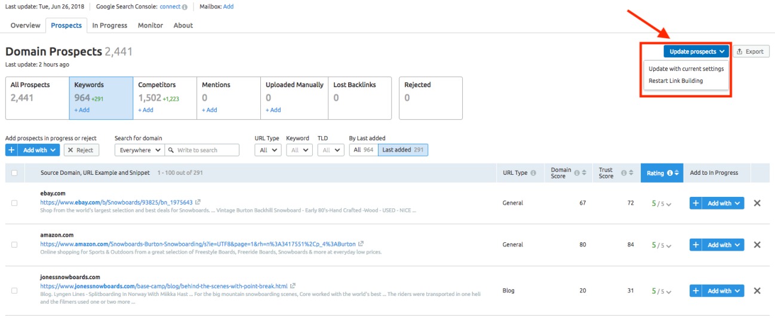This screenshot has height=318, width=775.
Task: Open the Everywhere search scope dropdown
Action: pos(139,150)
